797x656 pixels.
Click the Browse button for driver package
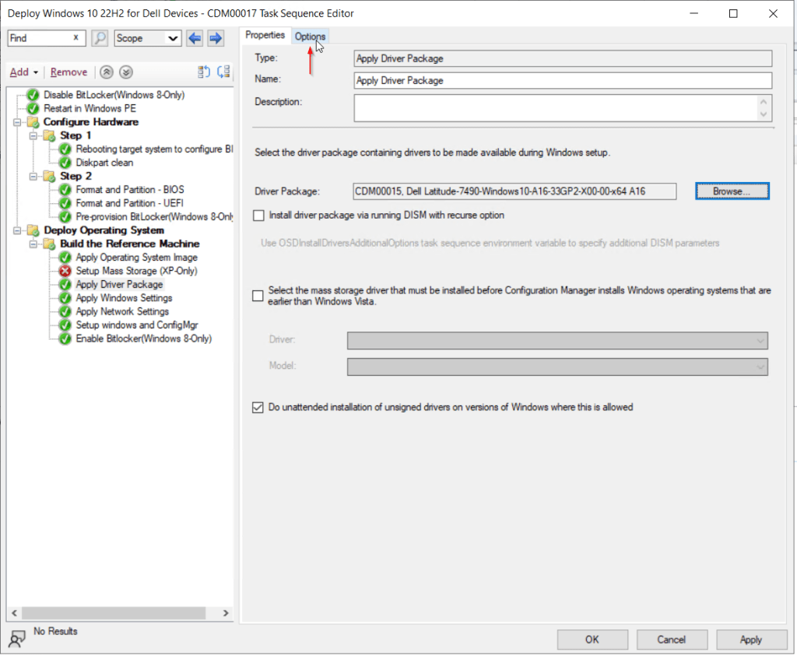[x=732, y=191]
